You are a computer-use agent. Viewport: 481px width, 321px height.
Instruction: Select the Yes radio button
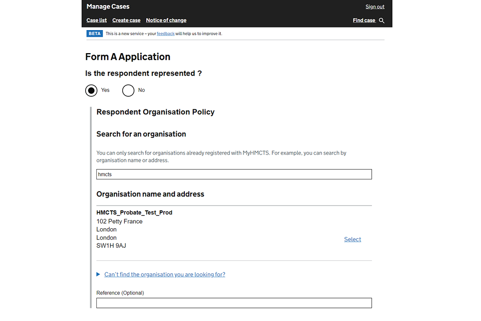[91, 90]
